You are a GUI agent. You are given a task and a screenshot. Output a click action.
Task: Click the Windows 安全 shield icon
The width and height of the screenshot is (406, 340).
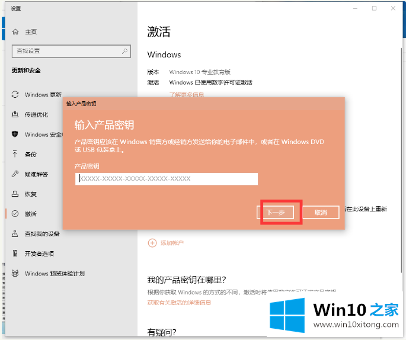[x=15, y=134]
